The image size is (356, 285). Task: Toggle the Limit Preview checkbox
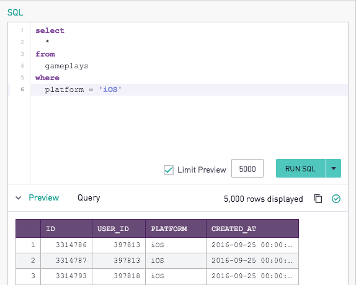169,170
